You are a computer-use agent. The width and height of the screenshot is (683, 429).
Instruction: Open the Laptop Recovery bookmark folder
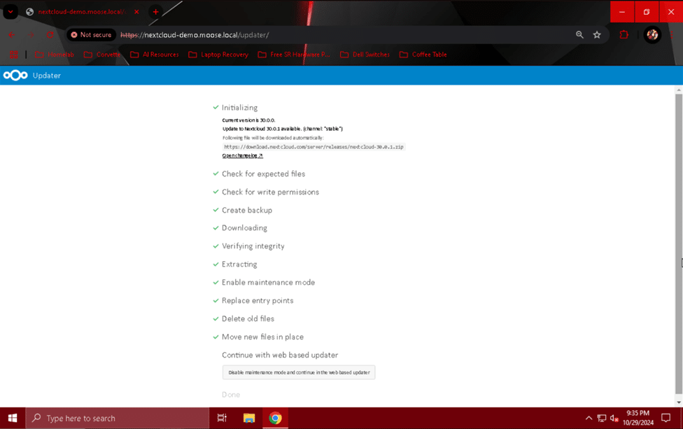coord(218,55)
